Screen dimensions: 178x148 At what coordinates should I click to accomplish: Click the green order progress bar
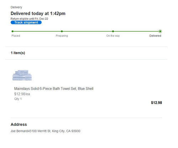pyautogui.click(x=86, y=31)
